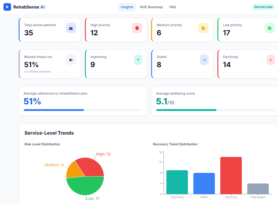Click the Low priority green circle icon
This screenshot has width=278, height=204.
(x=270, y=28)
